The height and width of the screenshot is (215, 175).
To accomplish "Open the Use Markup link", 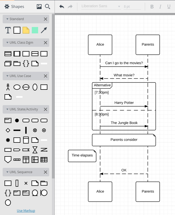I will 26,210.
